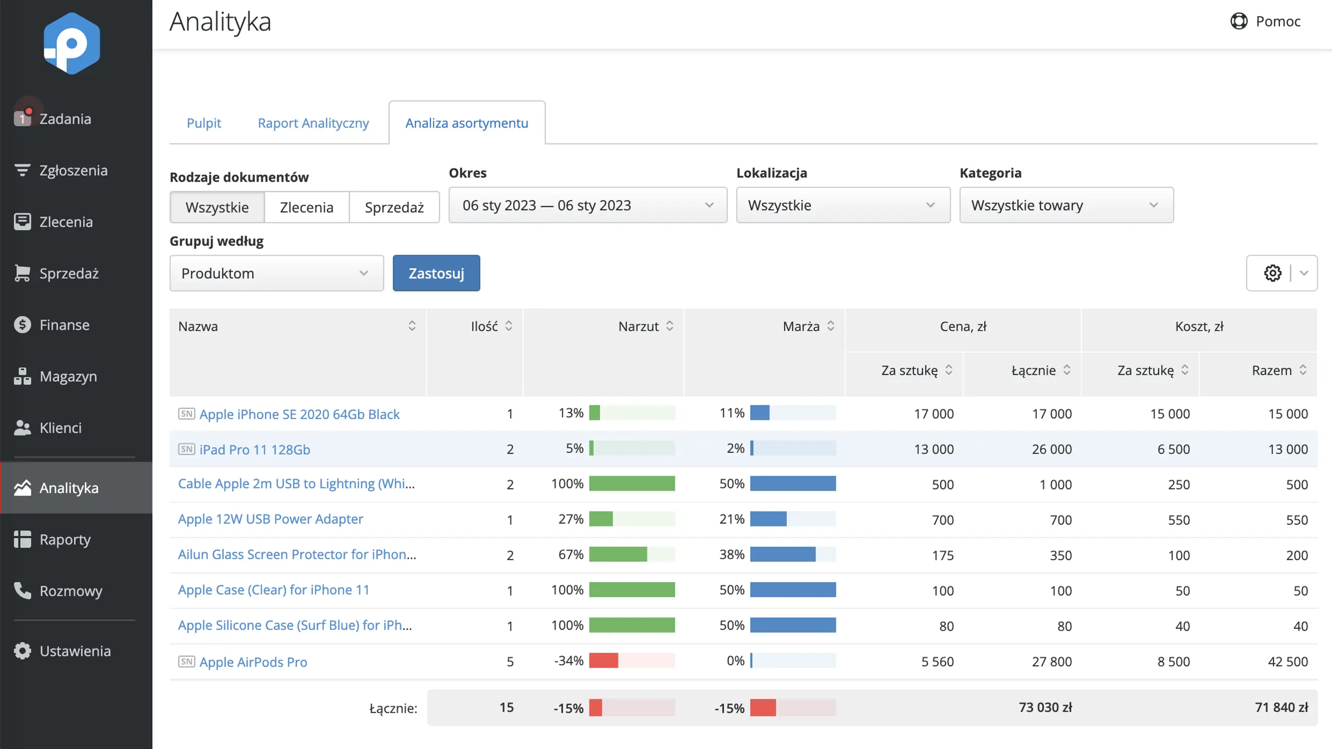Open Apple AirPods Pro product link
The width and height of the screenshot is (1332, 749).
point(253,662)
